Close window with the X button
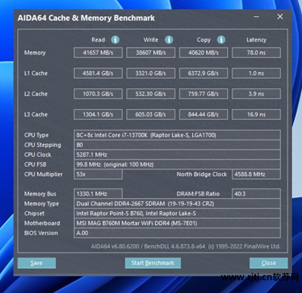The width and height of the screenshot is (302, 293). click(280, 16)
